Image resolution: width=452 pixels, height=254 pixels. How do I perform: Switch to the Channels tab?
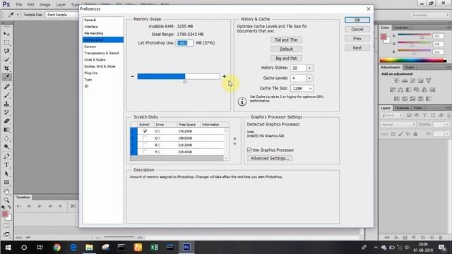tap(402, 108)
